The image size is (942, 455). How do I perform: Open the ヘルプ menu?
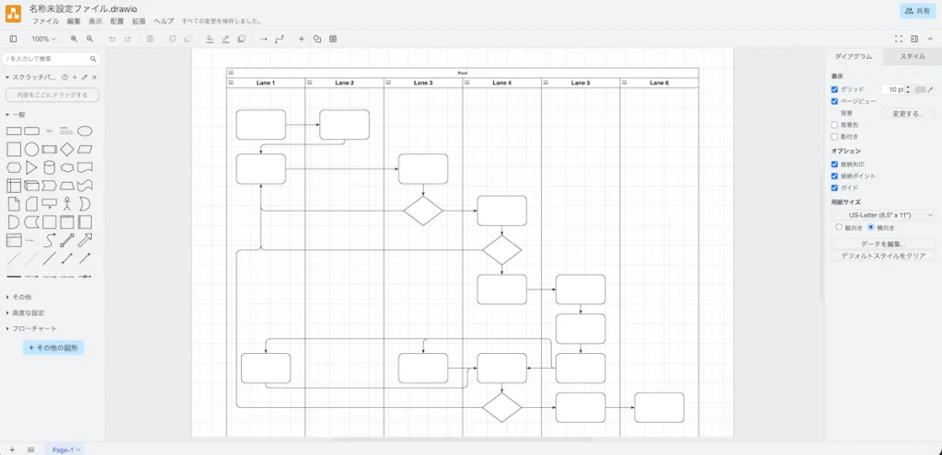(164, 21)
